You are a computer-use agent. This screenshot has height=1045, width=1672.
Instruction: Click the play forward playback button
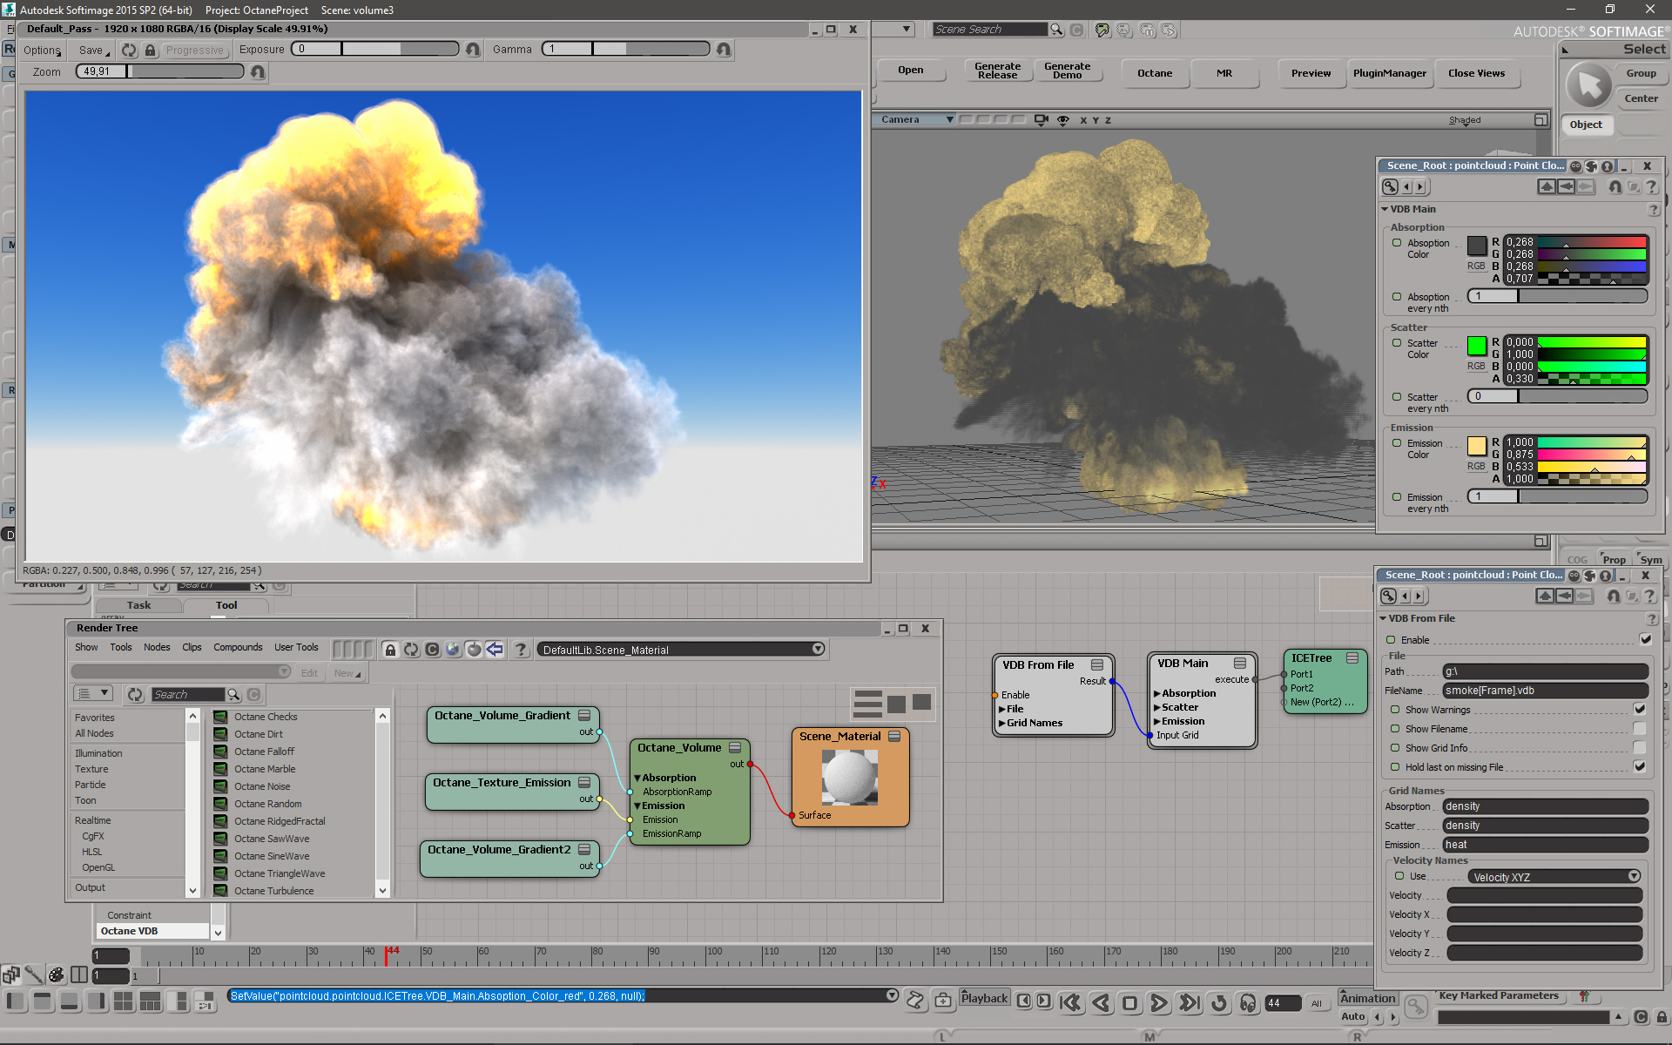(1158, 1003)
